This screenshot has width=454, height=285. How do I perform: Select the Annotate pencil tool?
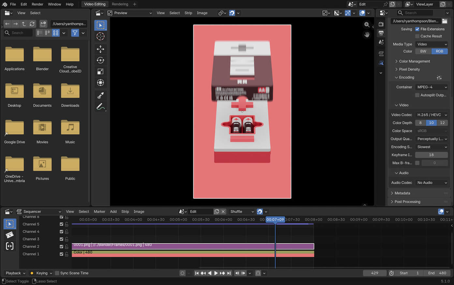click(x=100, y=107)
